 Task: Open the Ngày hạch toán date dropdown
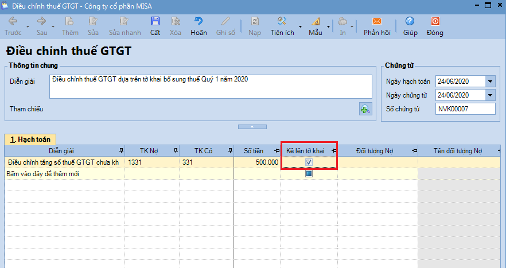(x=490, y=81)
